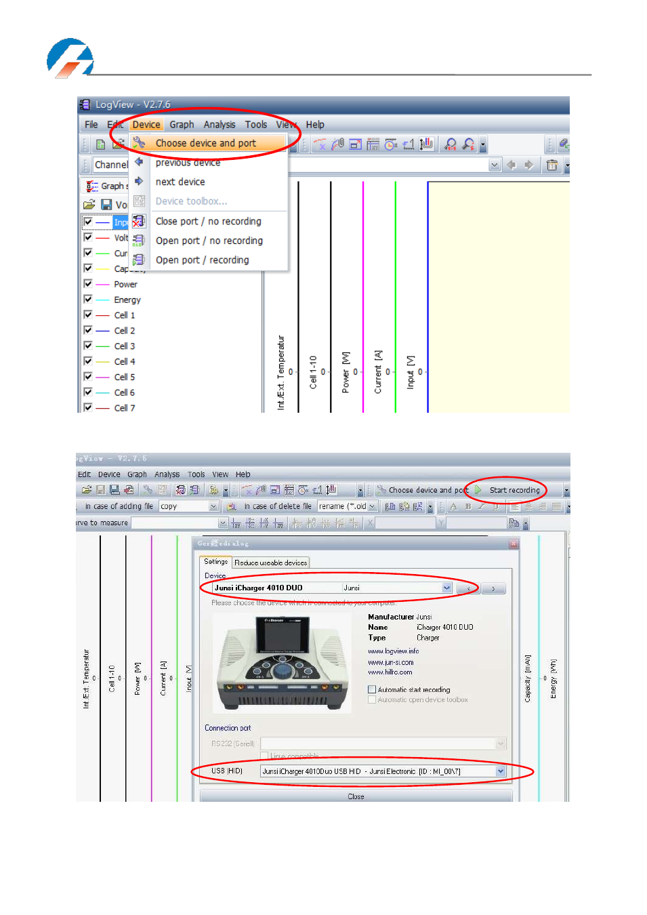Click 'Close port / no recording' entry

208,221
